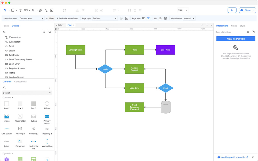Screen dimensions: 258x161
Task: Select the Pen drawing tool
Action: pyautogui.click(x=41, y=10)
